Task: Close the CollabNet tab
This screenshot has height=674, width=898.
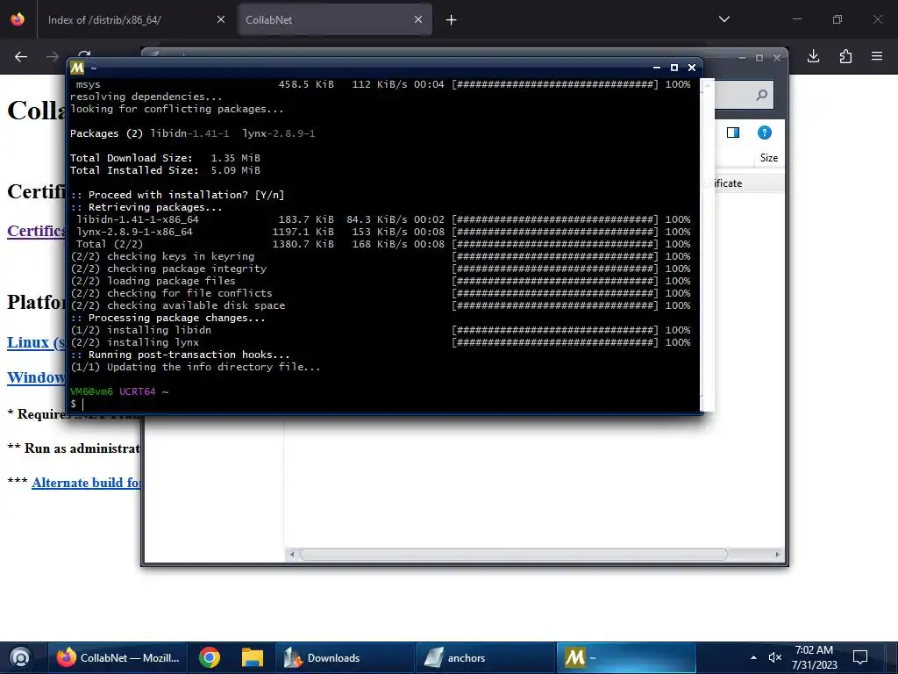Action: coord(418,19)
